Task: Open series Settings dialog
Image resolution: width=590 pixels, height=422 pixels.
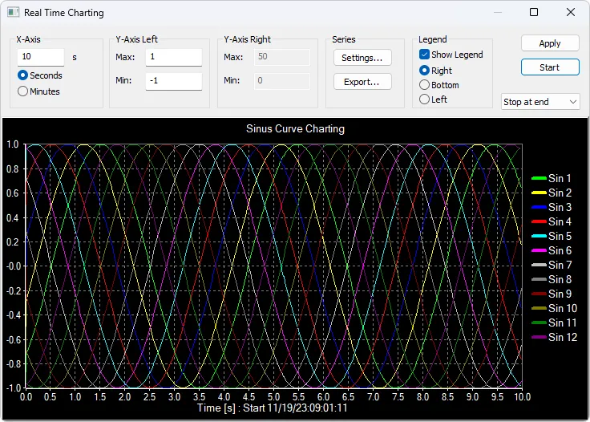Action: tap(362, 58)
